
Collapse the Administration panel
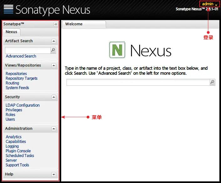[x=54, y=129]
